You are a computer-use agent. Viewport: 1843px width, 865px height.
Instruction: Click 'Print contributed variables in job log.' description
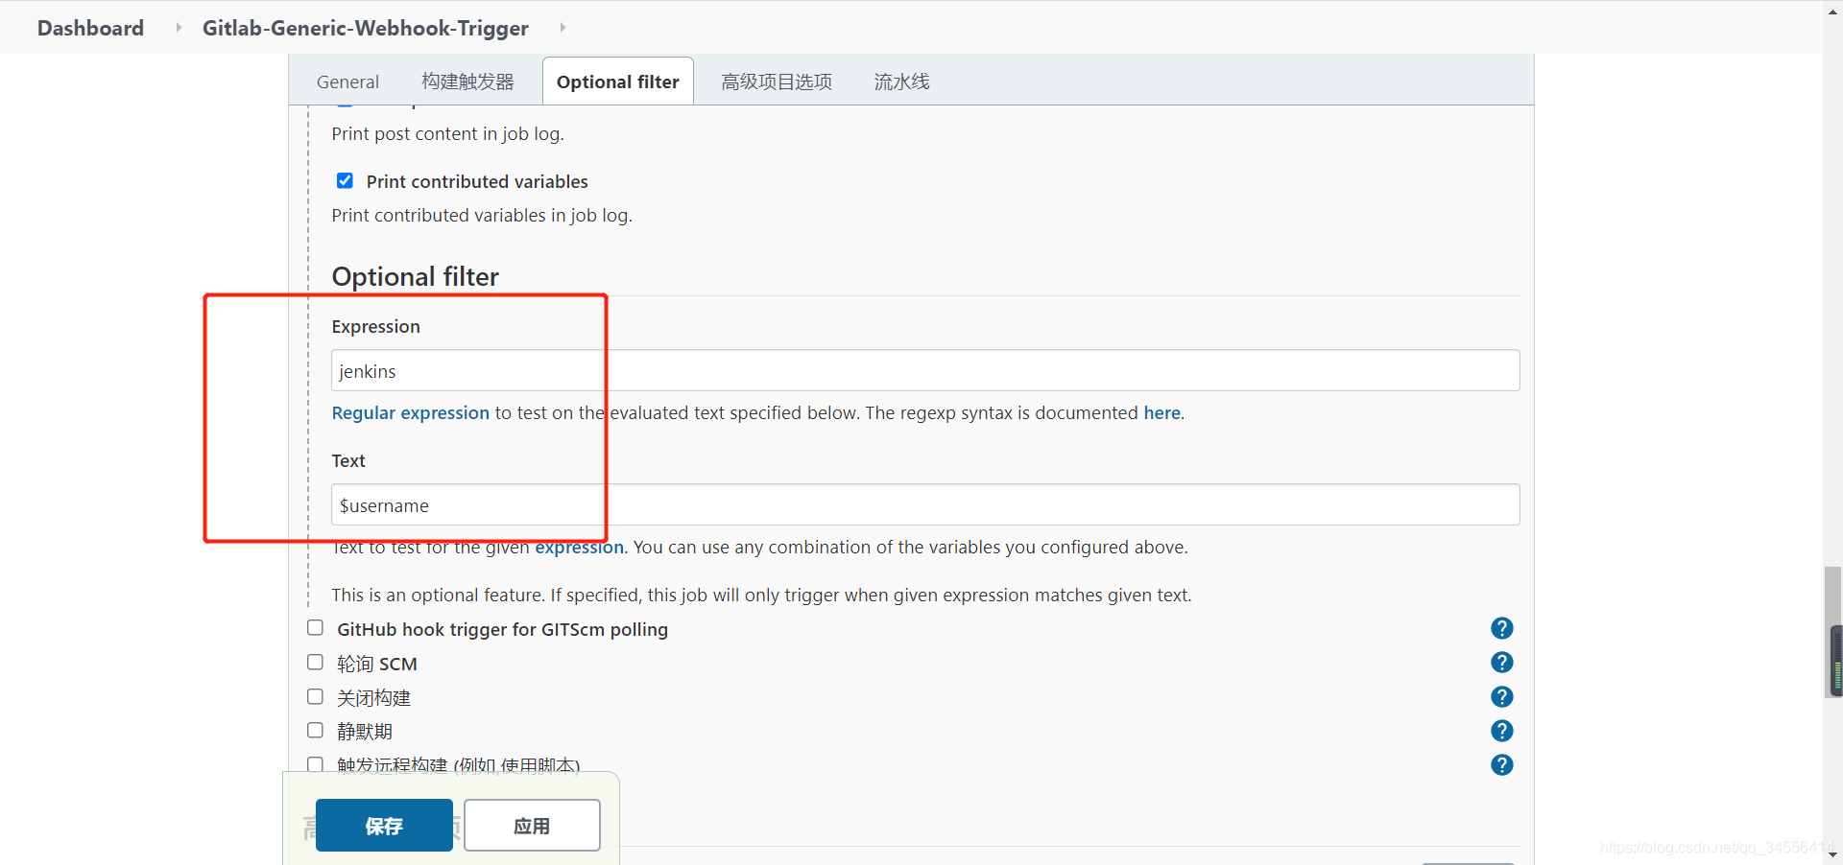click(x=482, y=216)
